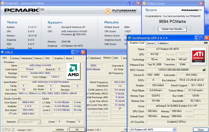Screen dimensions: 209x132
Task: Click the Bandwidth 35.2 GB/s value
Action: 196,101
